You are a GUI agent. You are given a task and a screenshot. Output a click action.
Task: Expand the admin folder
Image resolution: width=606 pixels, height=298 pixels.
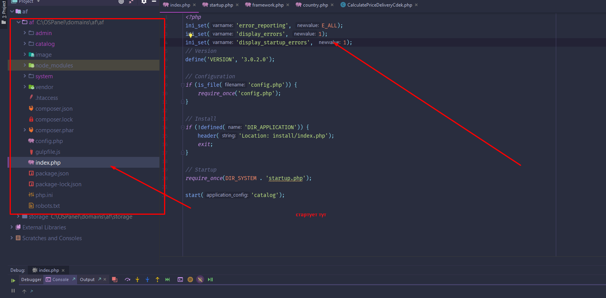pos(25,33)
